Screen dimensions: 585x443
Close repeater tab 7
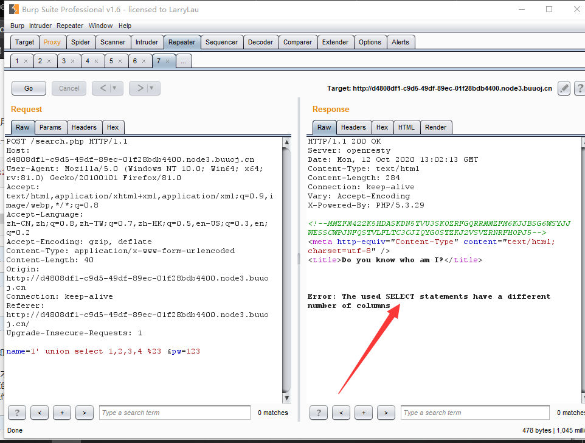pos(167,61)
